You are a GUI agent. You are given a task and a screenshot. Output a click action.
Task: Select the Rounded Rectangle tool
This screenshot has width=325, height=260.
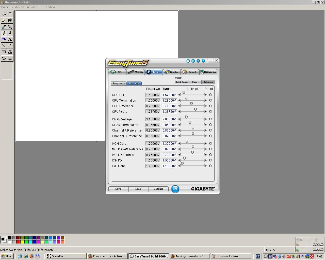click(x=10, y=58)
